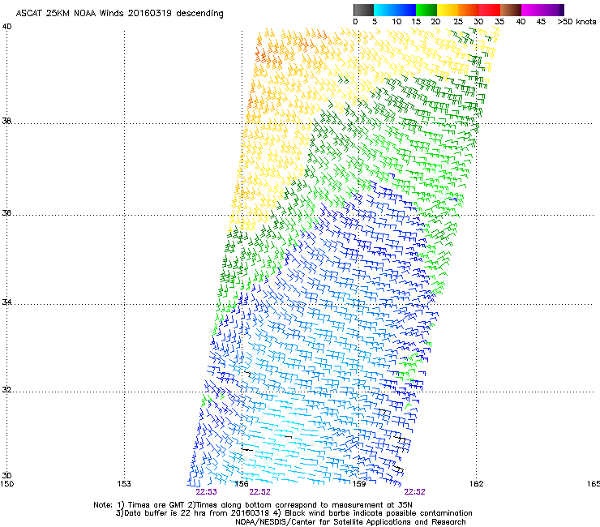Screen dimensions: 600x527
Task: Click the 'Times are GMT' note line
Action: click(252, 505)
